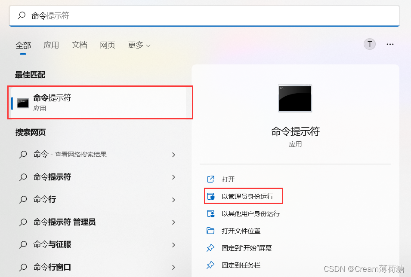
Task: Click the folder icon for 打开文件位置
Action: click(210, 231)
